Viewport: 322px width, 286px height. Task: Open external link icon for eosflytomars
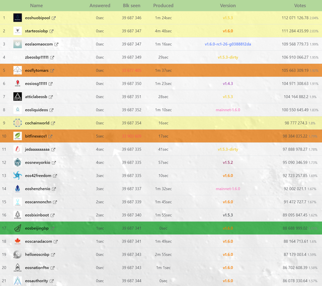(52, 70)
